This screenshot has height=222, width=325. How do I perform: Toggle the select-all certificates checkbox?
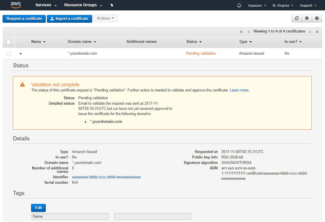[9, 42]
